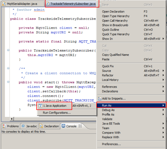Open the Compare With submenu
Viewport: 167px width, 149px height.
(131, 133)
